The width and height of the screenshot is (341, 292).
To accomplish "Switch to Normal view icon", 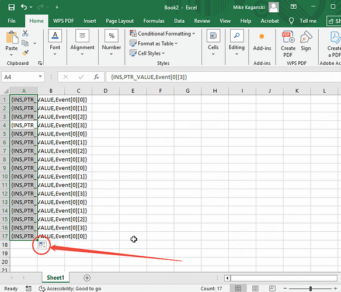I will 238,288.
